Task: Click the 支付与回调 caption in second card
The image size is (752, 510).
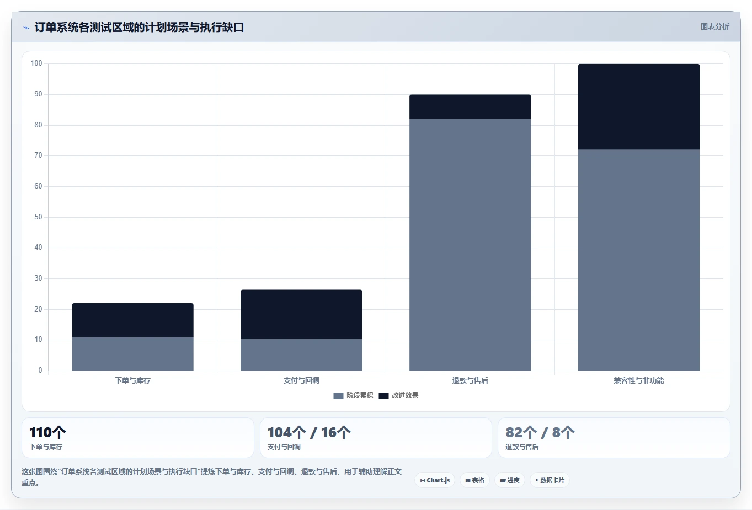Action: pyautogui.click(x=284, y=447)
